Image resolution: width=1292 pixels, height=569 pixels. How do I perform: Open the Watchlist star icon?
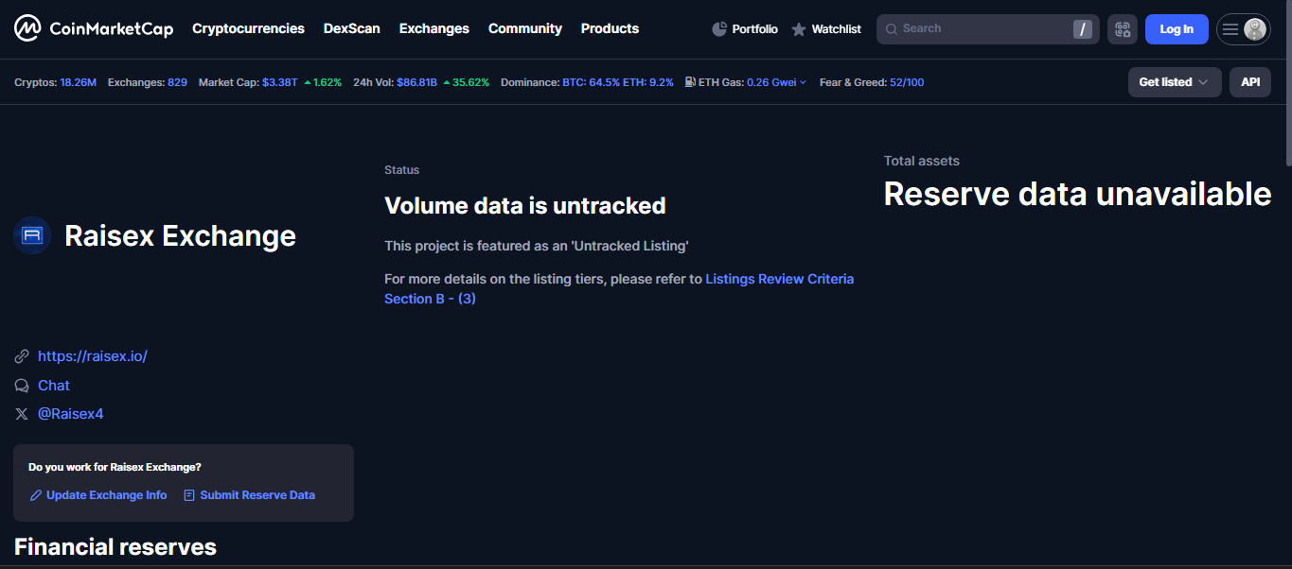(x=799, y=29)
